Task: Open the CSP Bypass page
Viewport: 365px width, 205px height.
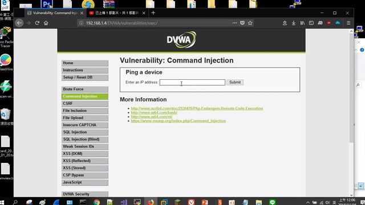Action: 85,175
